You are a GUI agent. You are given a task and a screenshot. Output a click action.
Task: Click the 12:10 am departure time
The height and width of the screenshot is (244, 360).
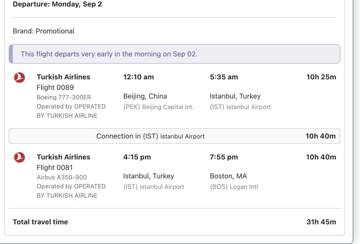coord(138,77)
